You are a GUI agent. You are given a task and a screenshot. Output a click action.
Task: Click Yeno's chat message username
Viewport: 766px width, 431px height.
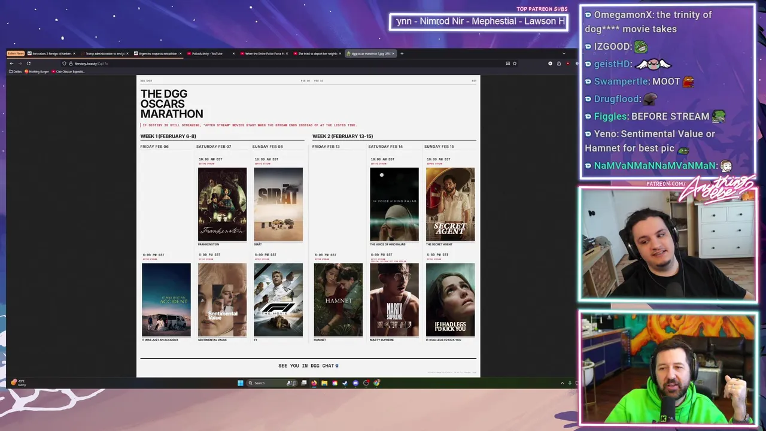(x=605, y=133)
